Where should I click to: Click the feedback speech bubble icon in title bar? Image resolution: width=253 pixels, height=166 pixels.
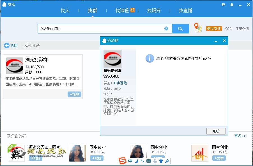pos(223,4)
